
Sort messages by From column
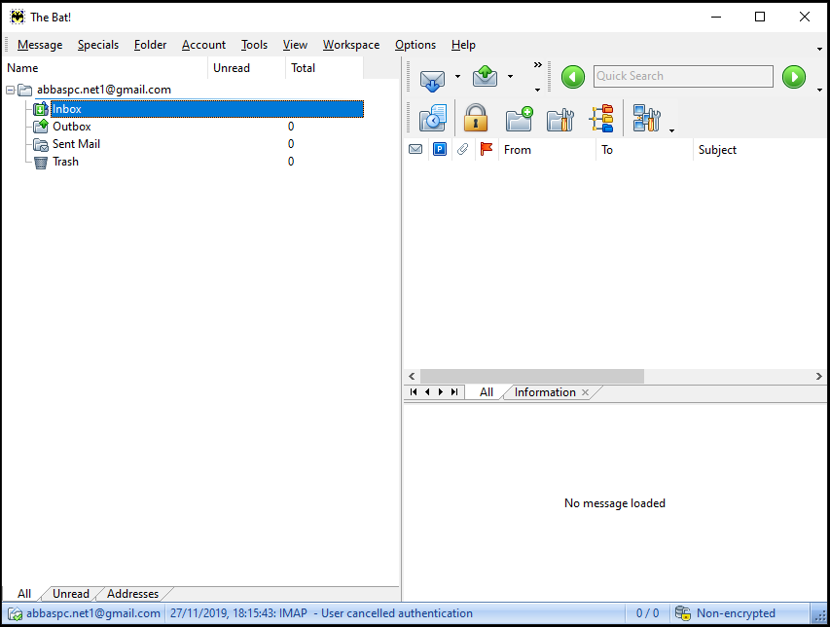tap(547, 150)
